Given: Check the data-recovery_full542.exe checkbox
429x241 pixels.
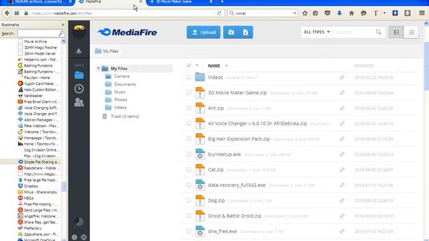Looking at the screenshot, I should pos(189,185).
